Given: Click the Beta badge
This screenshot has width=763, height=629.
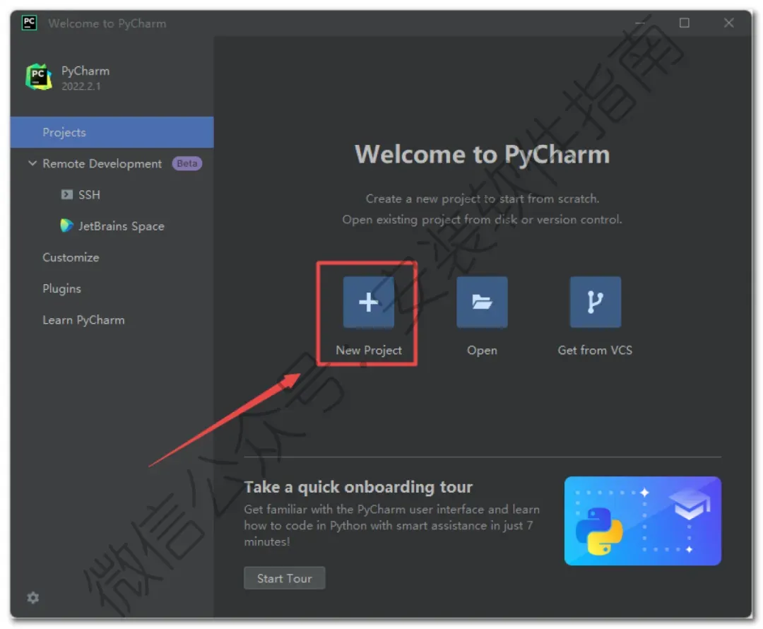Looking at the screenshot, I should click(x=187, y=163).
